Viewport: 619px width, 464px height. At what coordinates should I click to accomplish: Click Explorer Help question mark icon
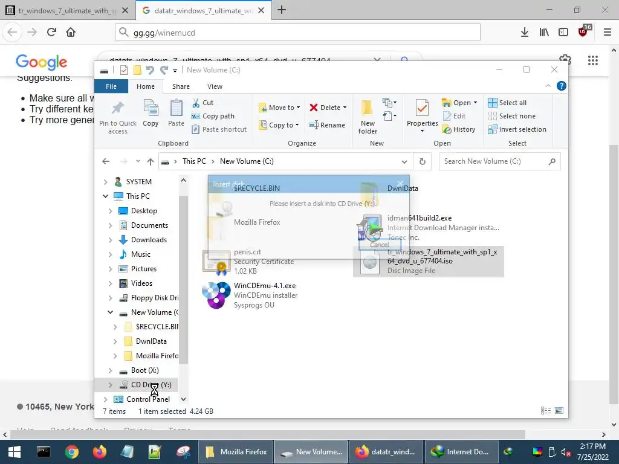(x=562, y=86)
